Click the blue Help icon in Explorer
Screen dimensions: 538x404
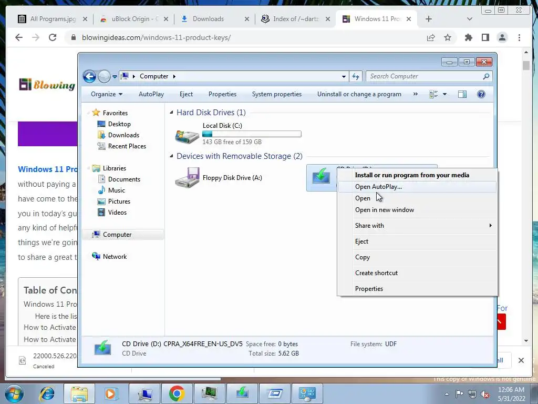(481, 94)
